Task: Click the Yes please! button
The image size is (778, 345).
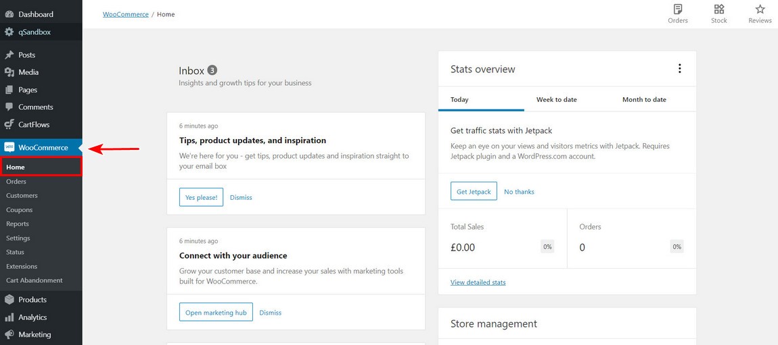Action: (201, 197)
